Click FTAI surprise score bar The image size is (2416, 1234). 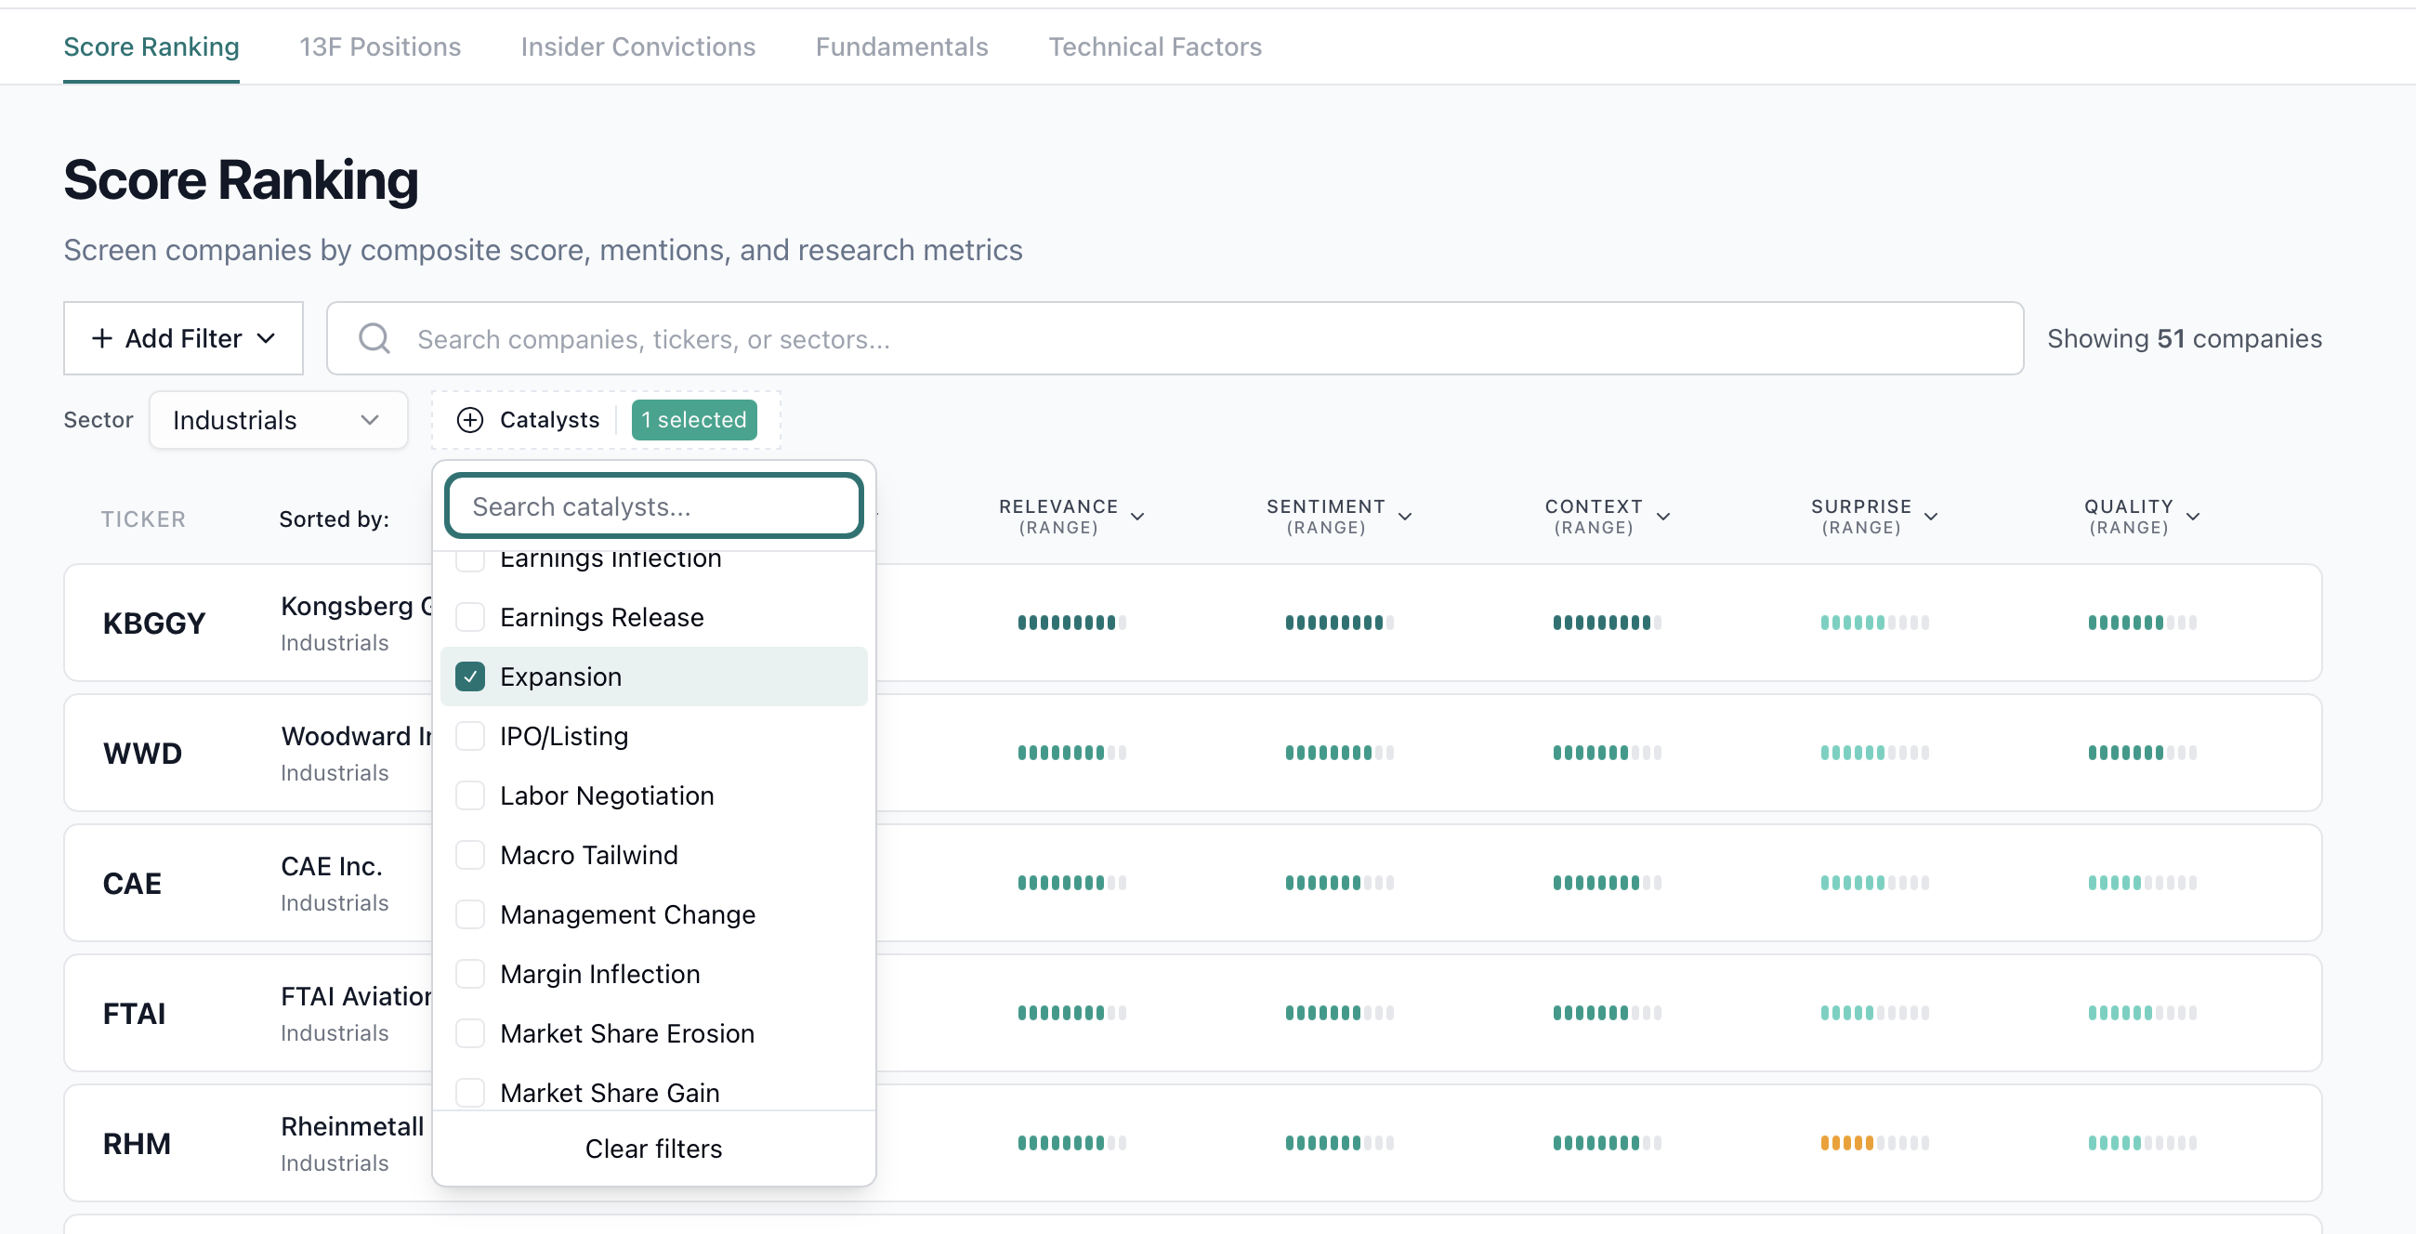coord(1875,1013)
